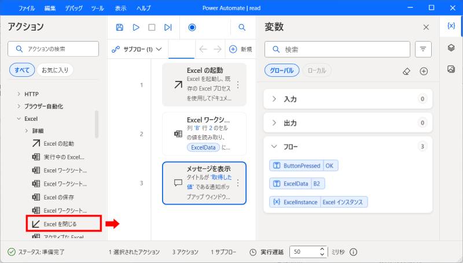Open the ヘルプ menu
Image resolution: width=463 pixels, height=263 pixels.
[x=144, y=8]
